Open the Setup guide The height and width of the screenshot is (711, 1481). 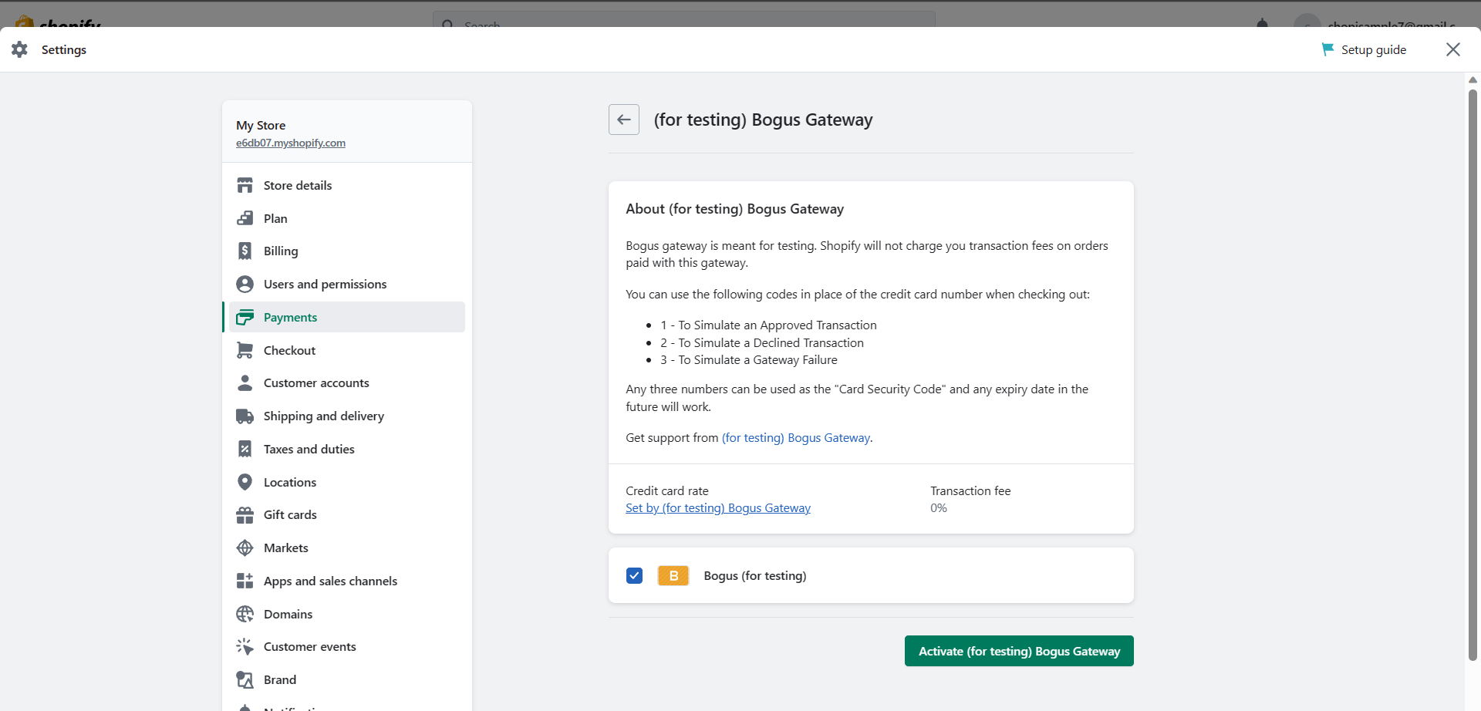click(1364, 49)
